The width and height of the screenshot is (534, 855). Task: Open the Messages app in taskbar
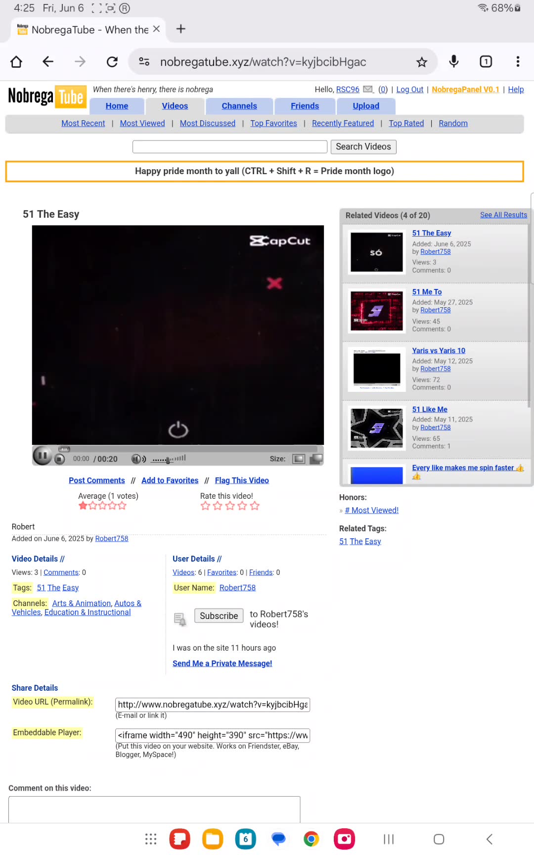tap(278, 839)
